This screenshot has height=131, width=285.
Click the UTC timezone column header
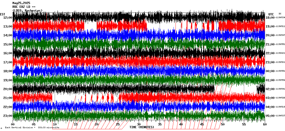pyautogui.click(x=271, y=14)
